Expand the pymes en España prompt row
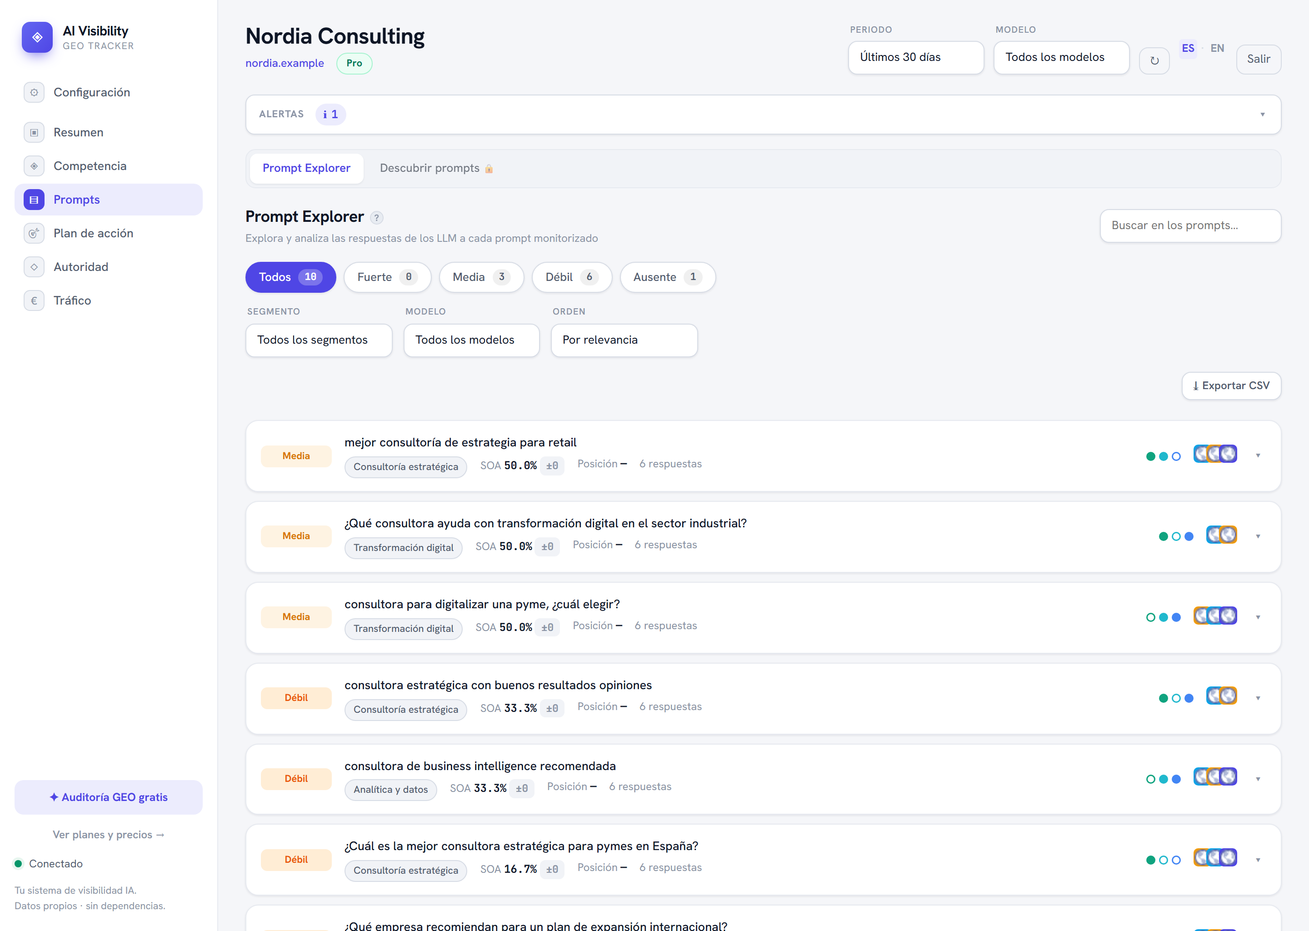Screen dimensions: 1309x931 [1258, 860]
